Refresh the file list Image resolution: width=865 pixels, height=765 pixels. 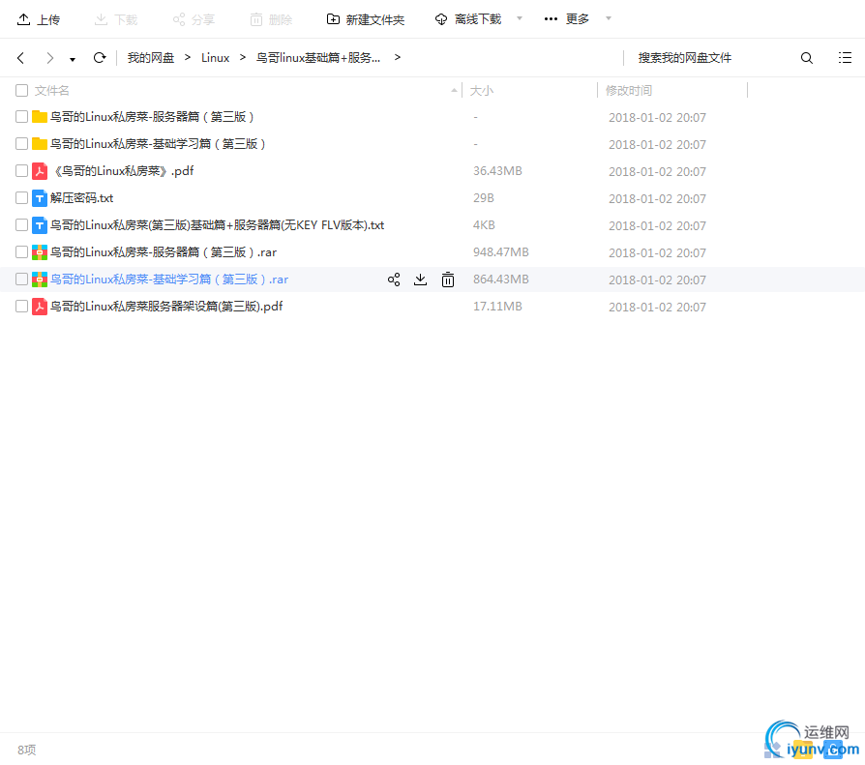coord(100,57)
